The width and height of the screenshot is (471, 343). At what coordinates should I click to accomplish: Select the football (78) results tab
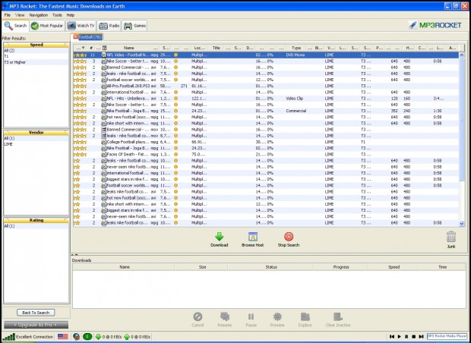tap(90, 37)
